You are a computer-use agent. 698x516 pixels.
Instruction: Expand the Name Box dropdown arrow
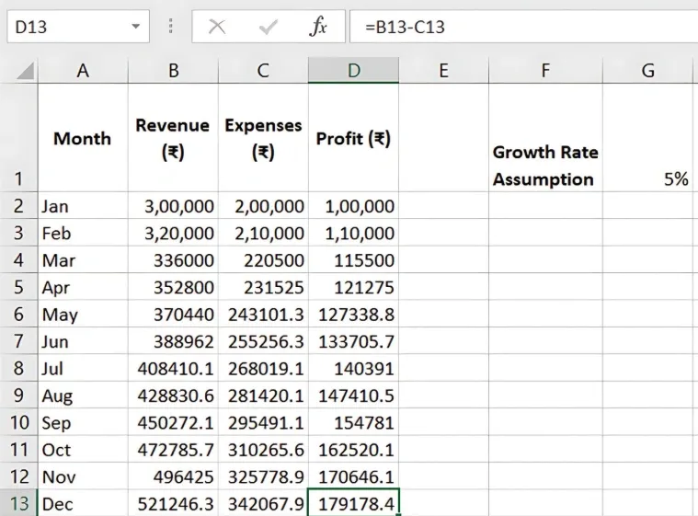[x=136, y=27]
